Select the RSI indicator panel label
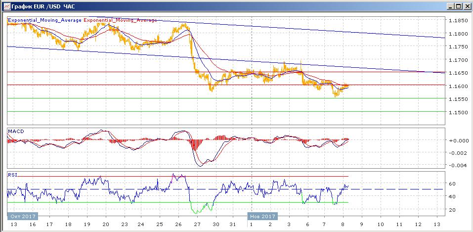This screenshot has width=473, height=232. 12,174
